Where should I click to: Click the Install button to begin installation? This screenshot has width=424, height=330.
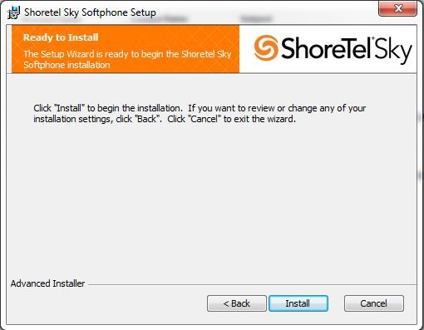click(x=298, y=303)
